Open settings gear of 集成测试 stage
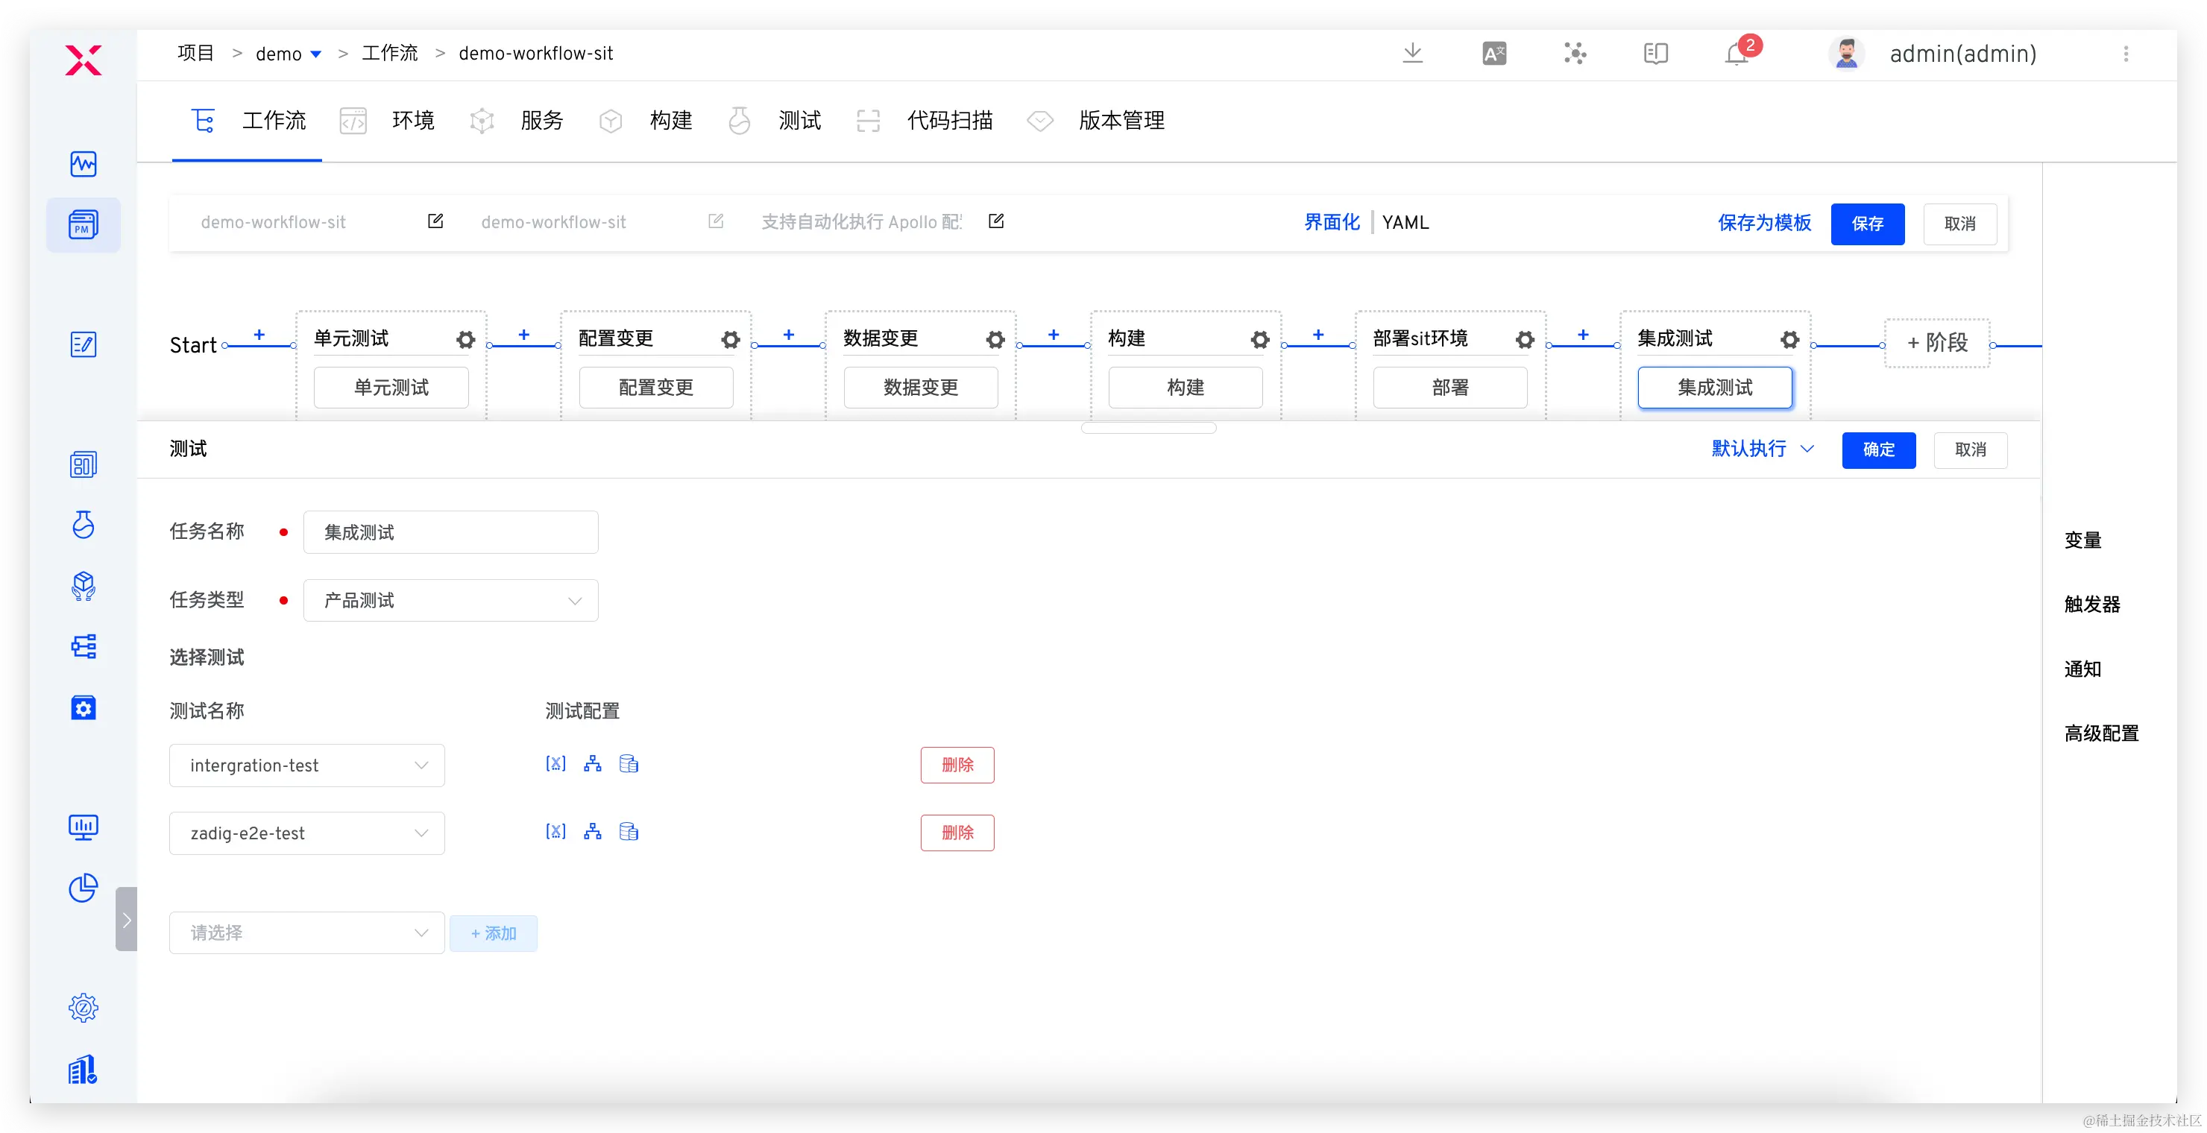Viewport: 2207px width, 1133px height. [1789, 340]
